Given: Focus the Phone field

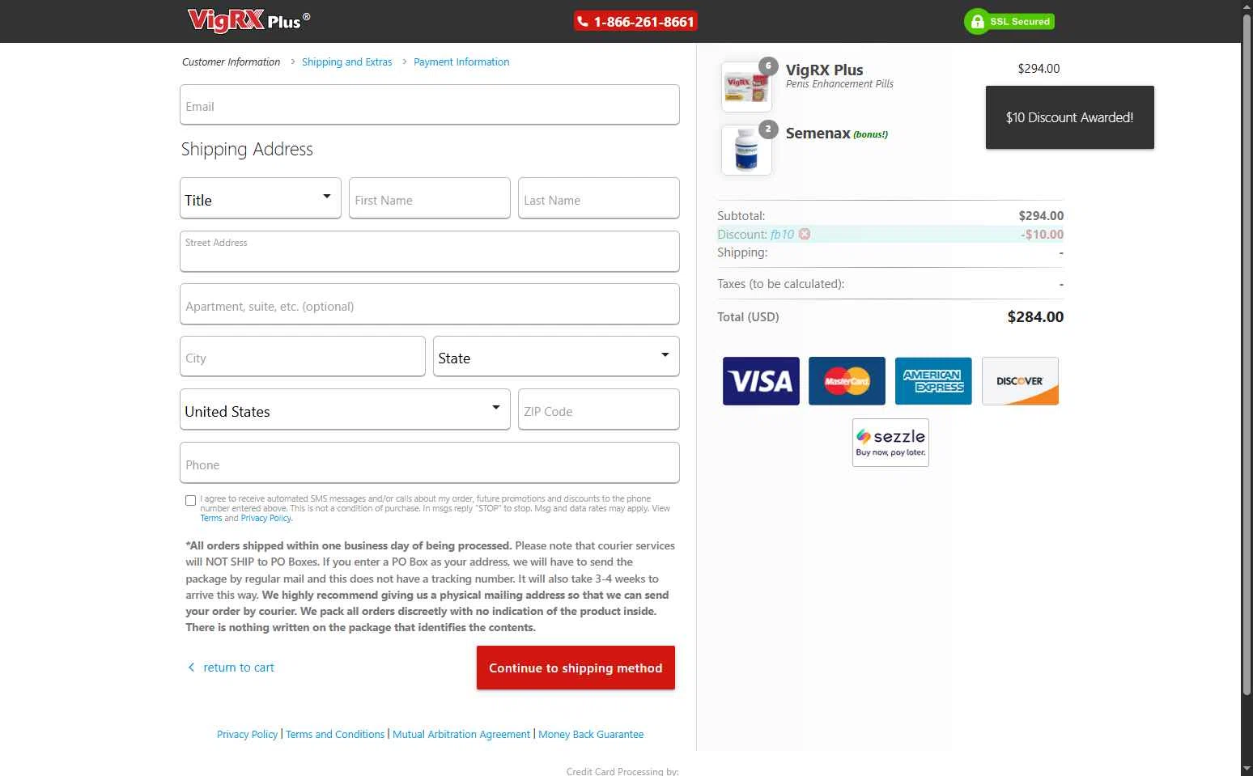Looking at the screenshot, I should pyautogui.click(x=429, y=463).
